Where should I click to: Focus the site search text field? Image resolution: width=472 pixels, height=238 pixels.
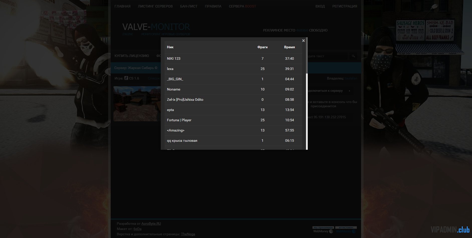coord(327,56)
